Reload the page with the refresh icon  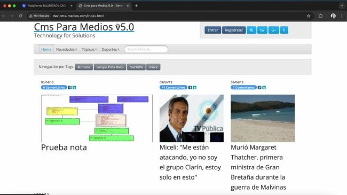(x=21, y=16)
